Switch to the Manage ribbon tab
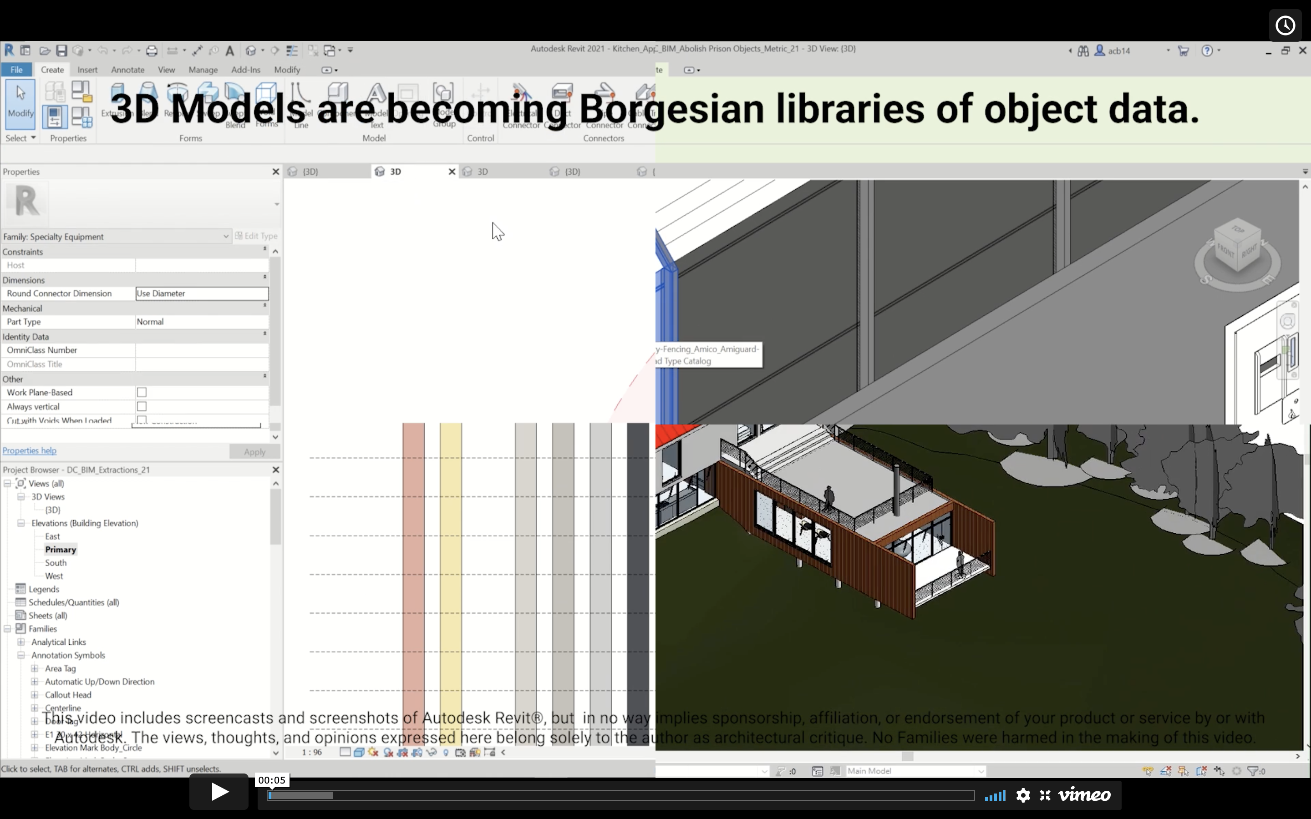The image size is (1311, 819). click(203, 70)
